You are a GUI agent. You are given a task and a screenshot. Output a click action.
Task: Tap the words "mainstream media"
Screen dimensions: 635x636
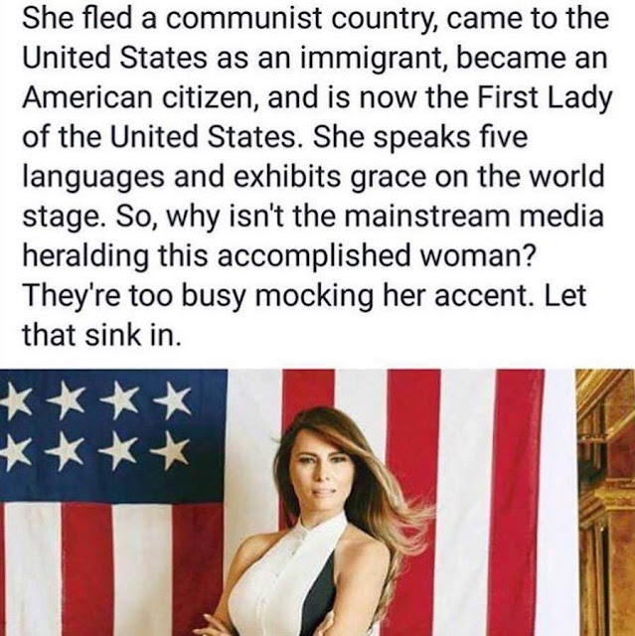point(474,217)
